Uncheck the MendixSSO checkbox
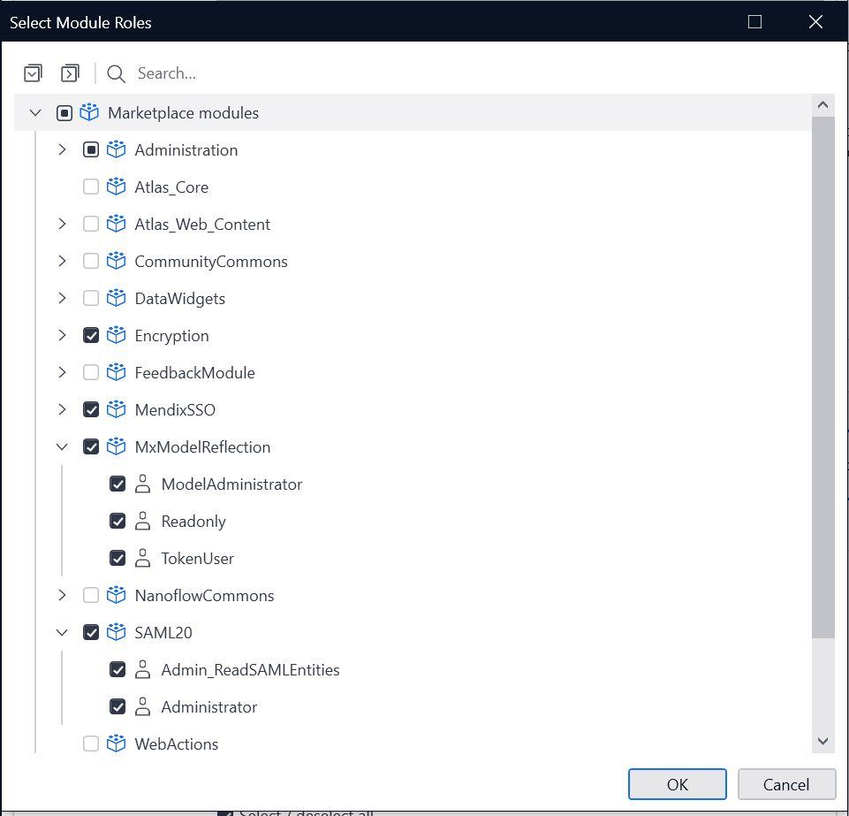The image size is (849, 816). click(x=89, y=409)
